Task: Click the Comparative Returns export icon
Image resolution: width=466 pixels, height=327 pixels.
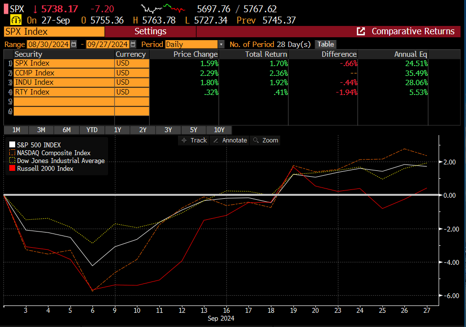Action: coord(361,31)
